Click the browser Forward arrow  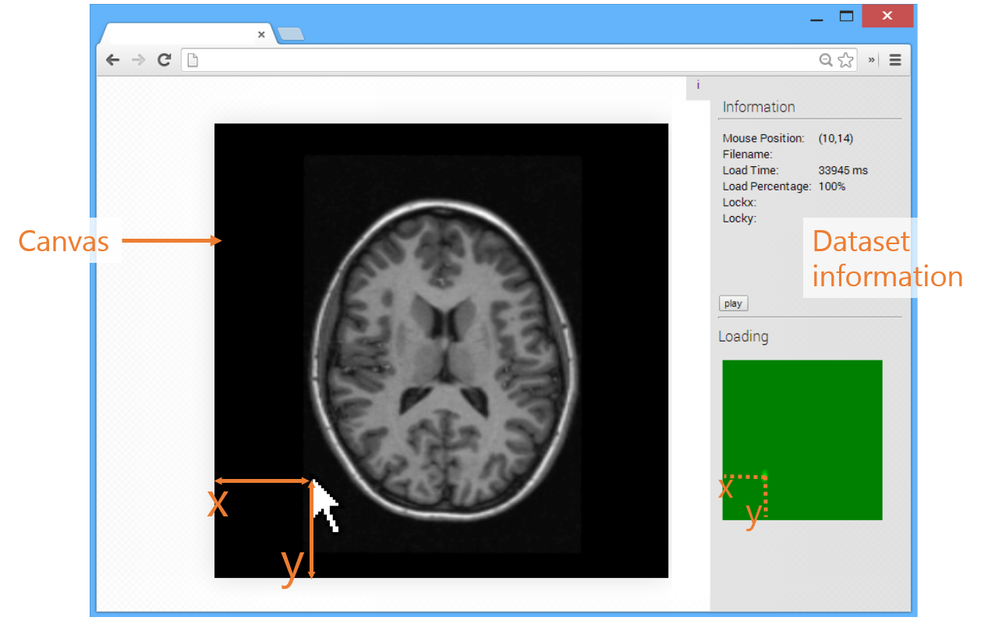pyautogui.click(x=138, y=60)
